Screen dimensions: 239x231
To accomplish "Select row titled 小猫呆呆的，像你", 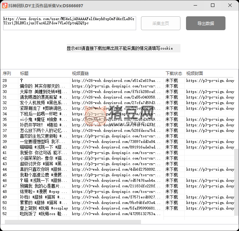I will [x=117, y=158].
